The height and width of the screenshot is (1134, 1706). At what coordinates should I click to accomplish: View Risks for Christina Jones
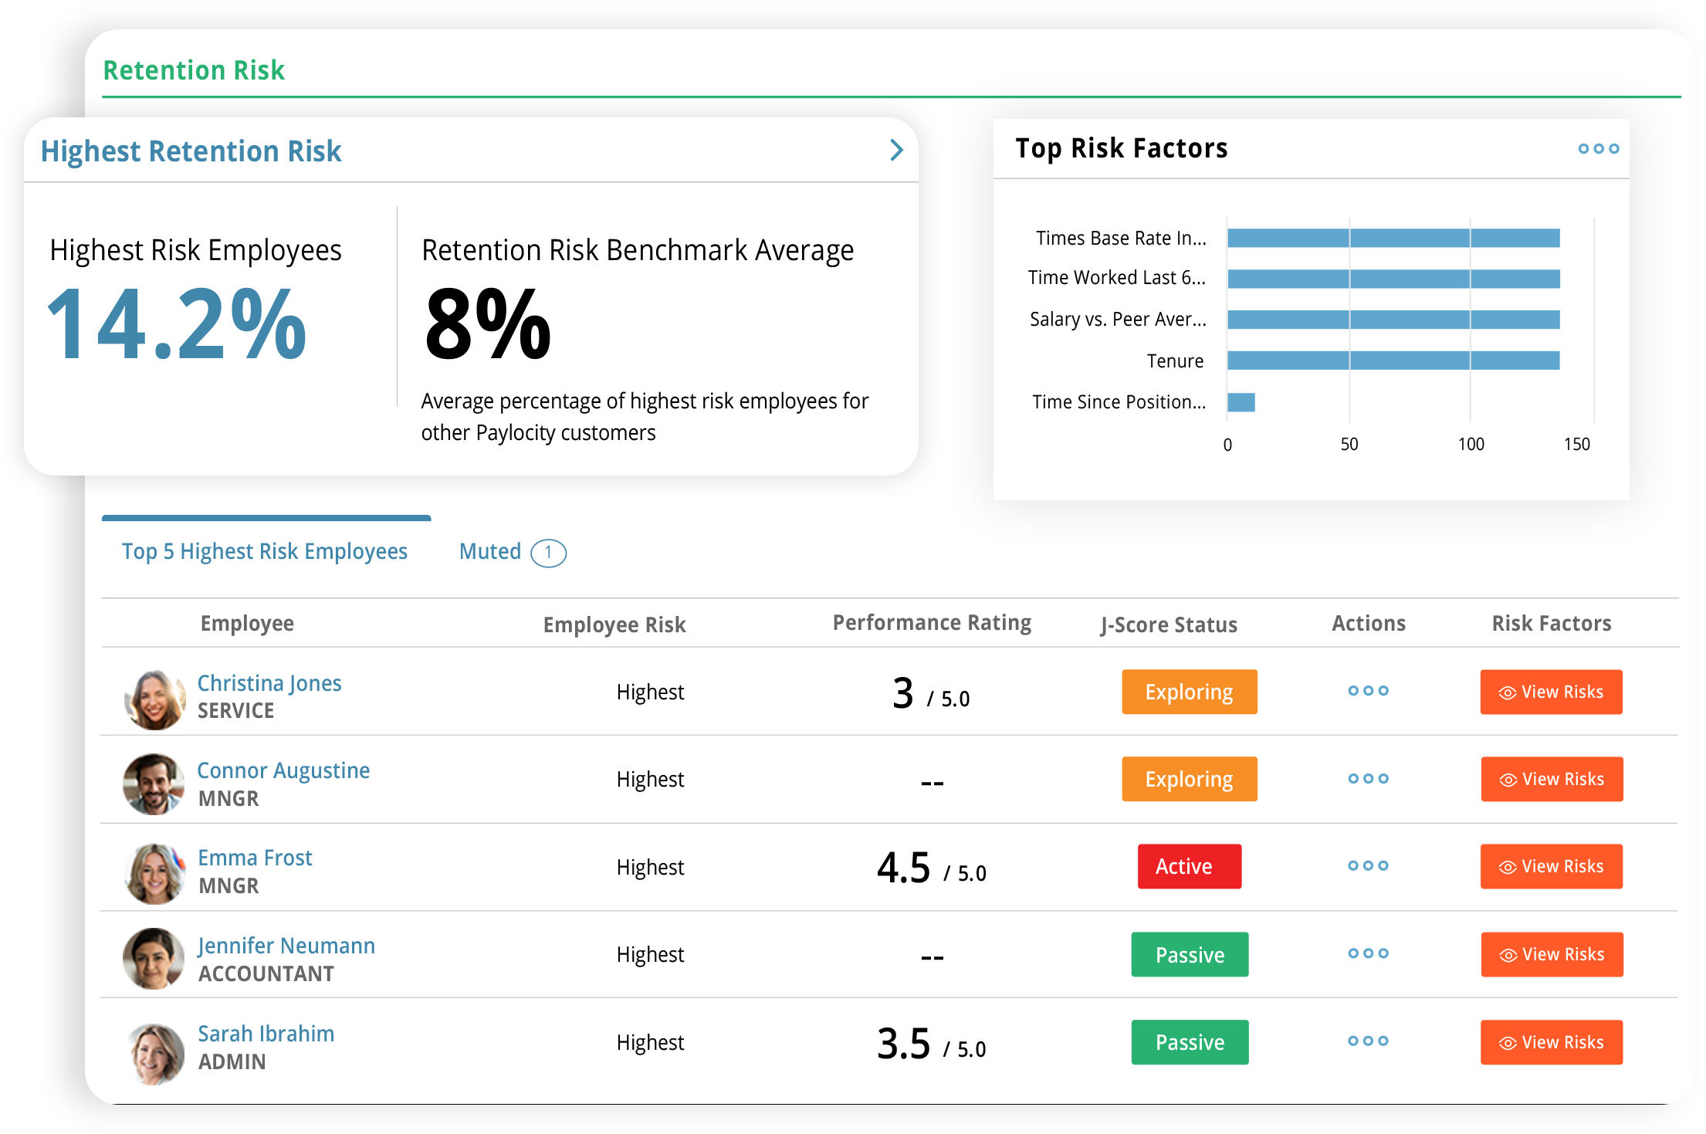coord(1551,692)
